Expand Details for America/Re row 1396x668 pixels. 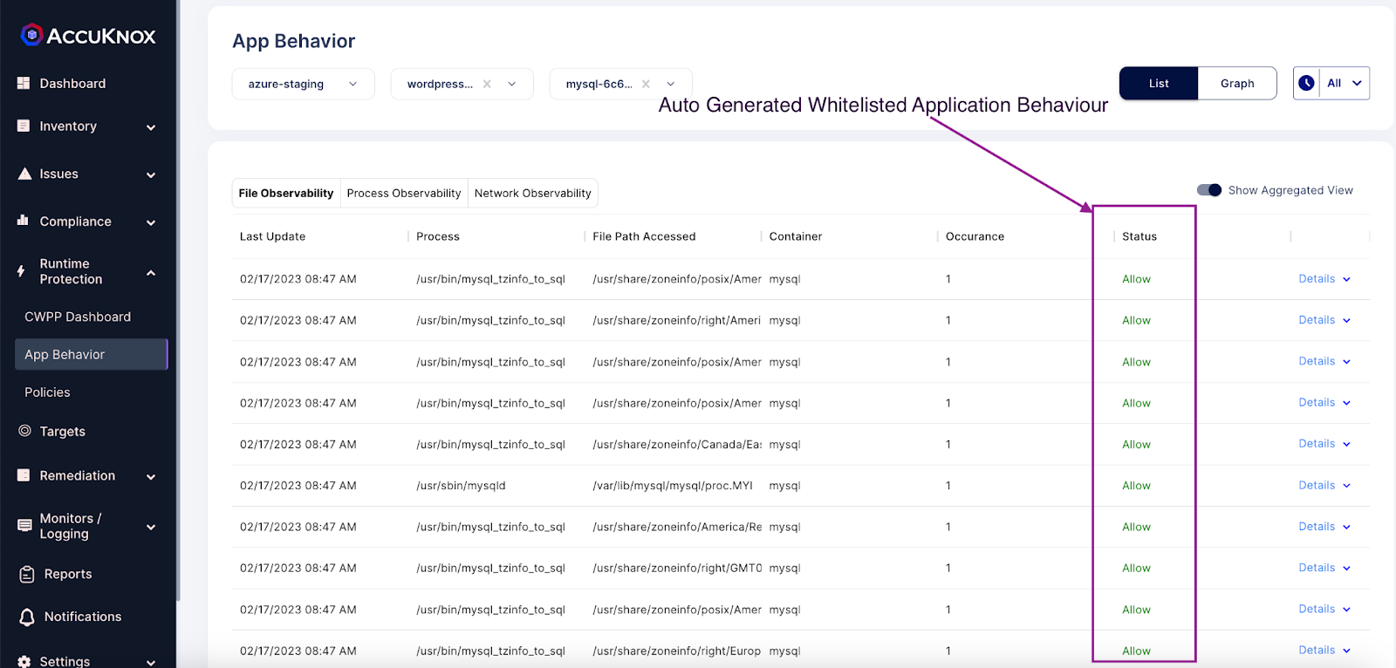pyautogui.click(x=1324, y=527)
